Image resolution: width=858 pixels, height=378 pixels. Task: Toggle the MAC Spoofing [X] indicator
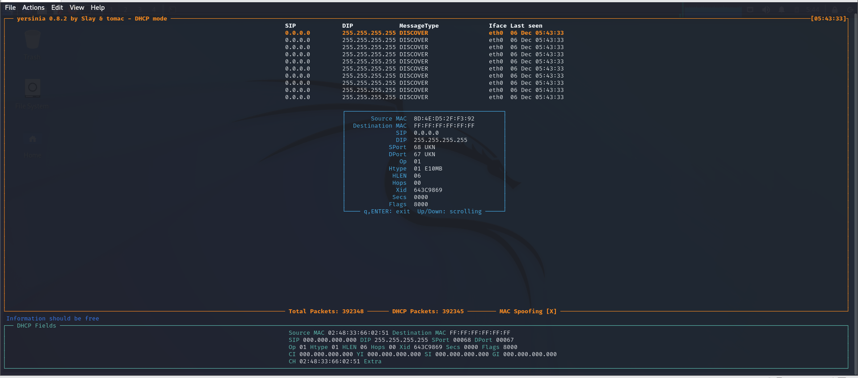click(x=528, y=312)
